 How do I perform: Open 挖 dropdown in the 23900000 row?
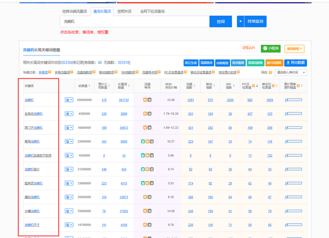(x=69, y=183)
